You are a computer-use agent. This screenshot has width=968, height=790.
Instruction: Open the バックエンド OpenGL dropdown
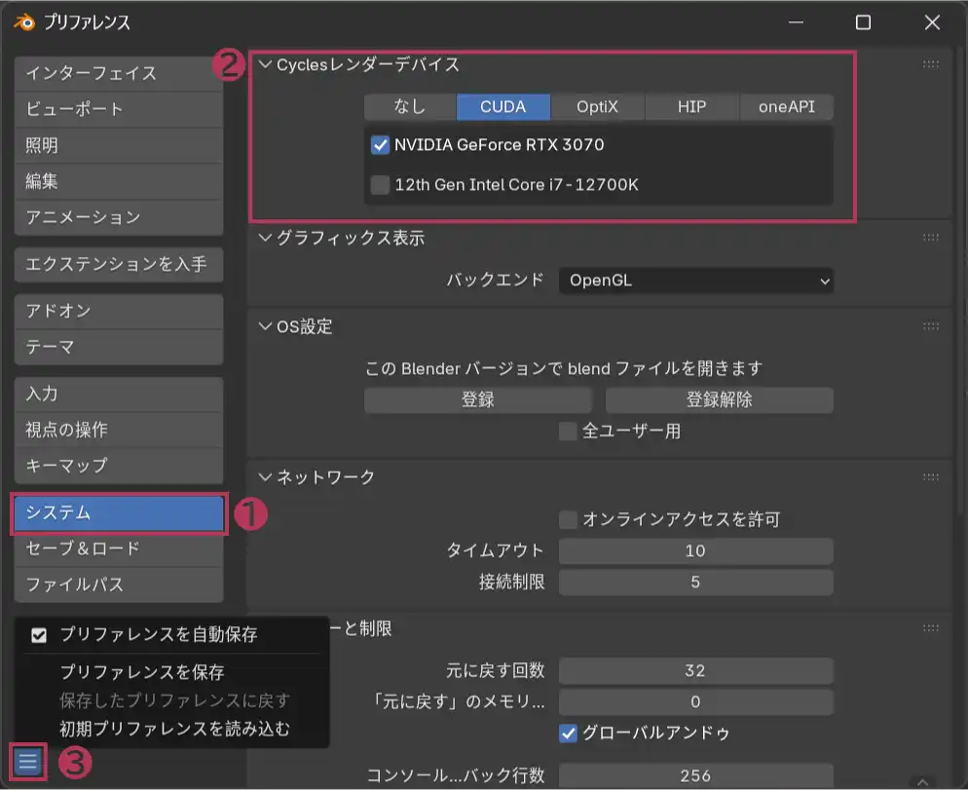point(695,281)
